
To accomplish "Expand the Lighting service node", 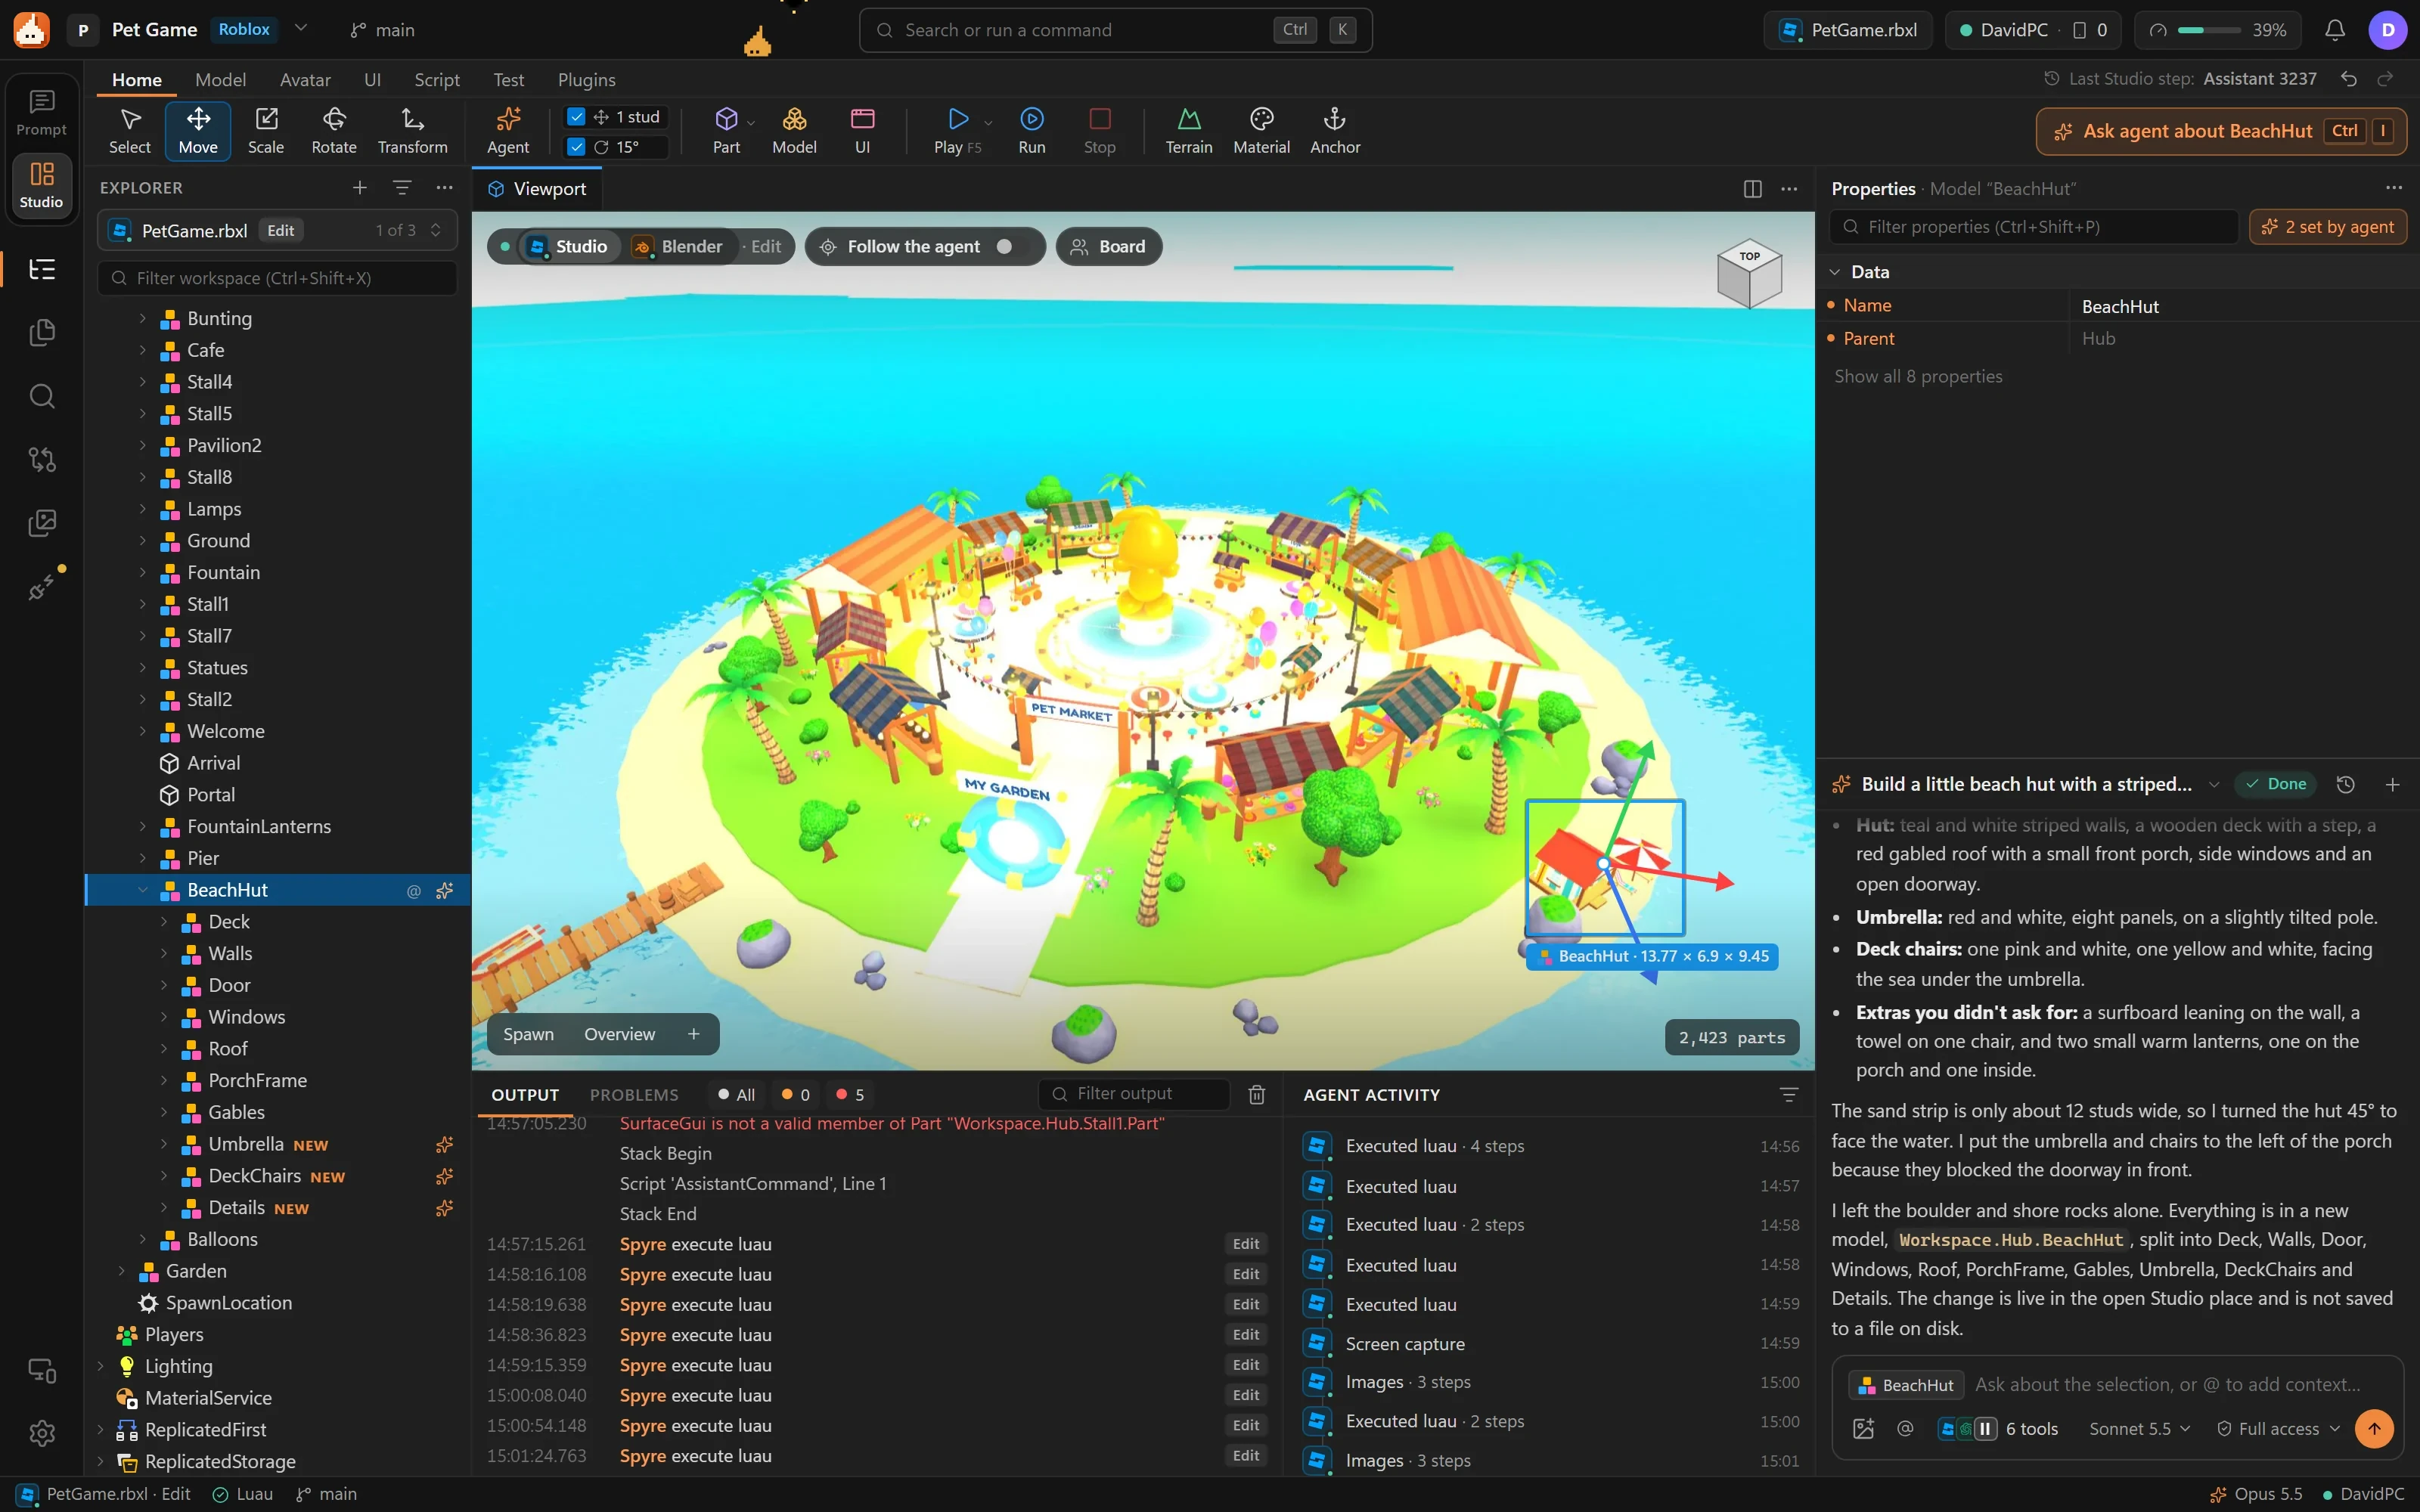I will click(x=100, y=1366).
